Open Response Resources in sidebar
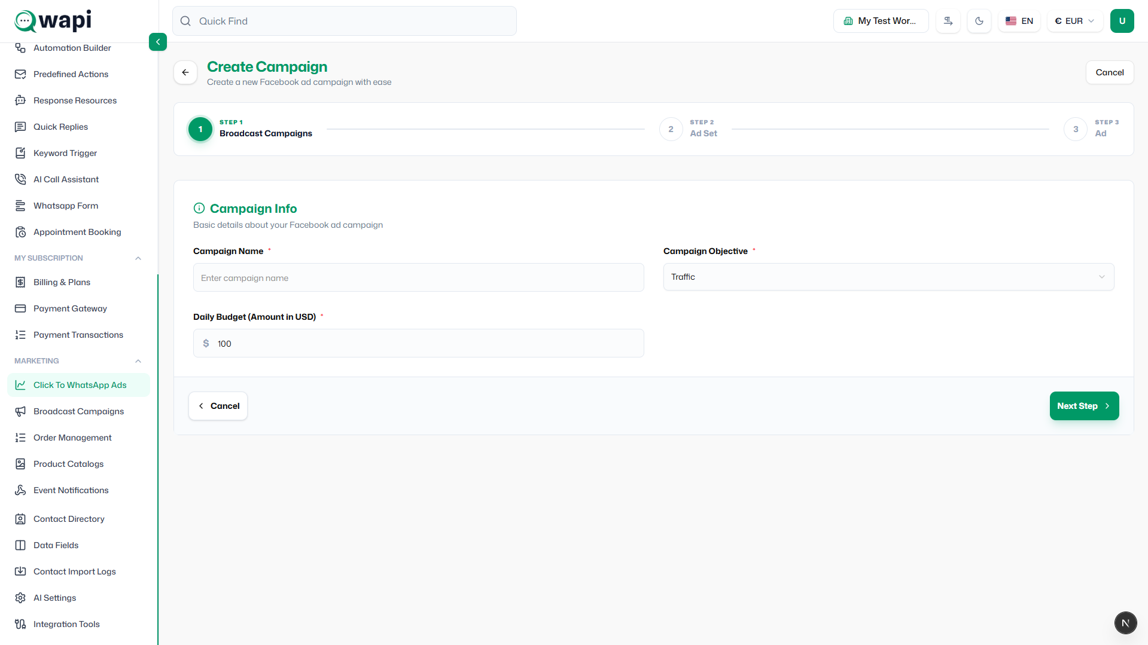 point(78,100)
